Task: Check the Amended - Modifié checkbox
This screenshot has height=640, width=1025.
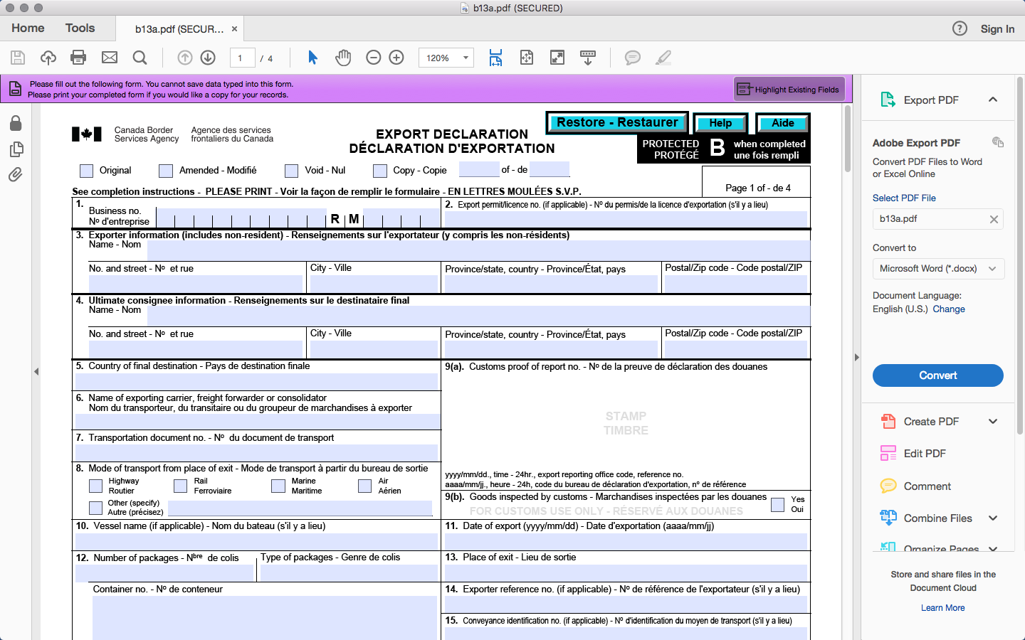Action: click(166, 171)
